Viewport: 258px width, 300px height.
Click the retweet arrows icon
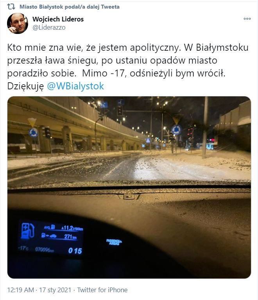11,7
